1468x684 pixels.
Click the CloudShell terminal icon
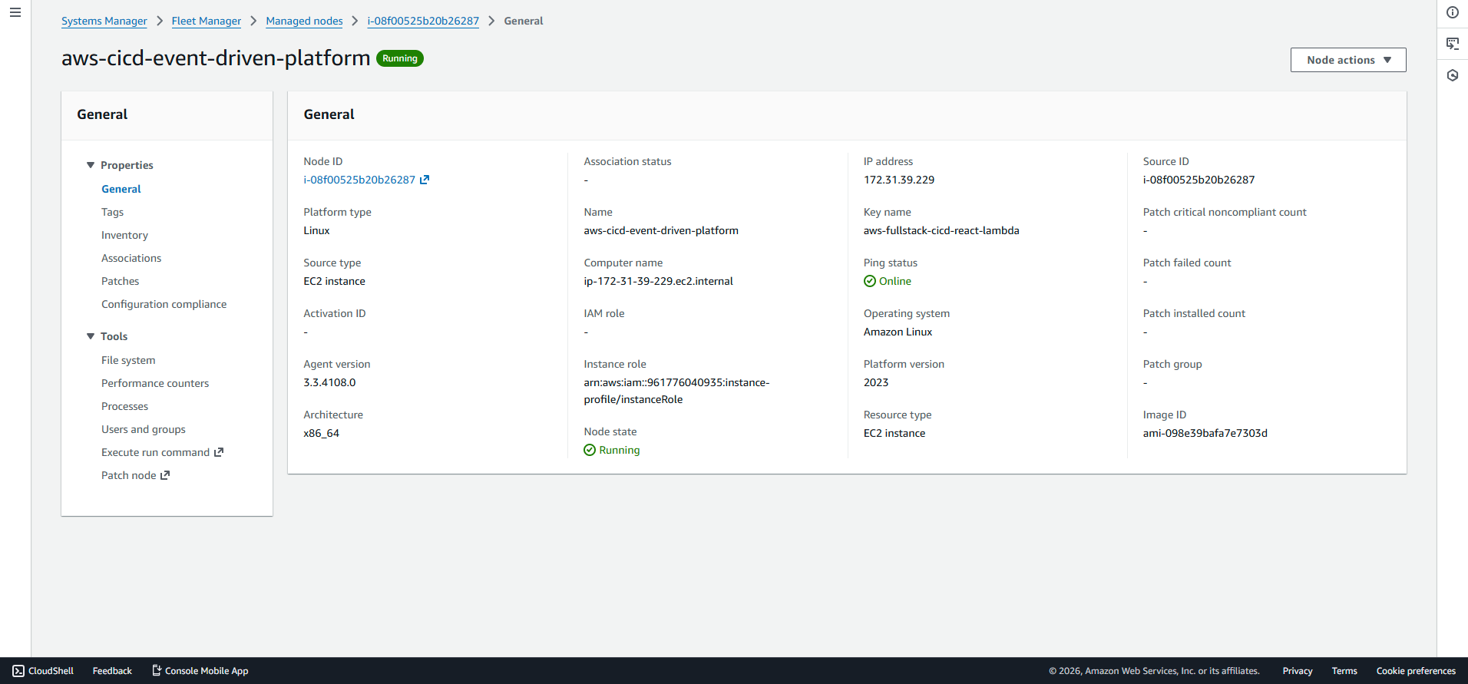(x=18, y=671)
